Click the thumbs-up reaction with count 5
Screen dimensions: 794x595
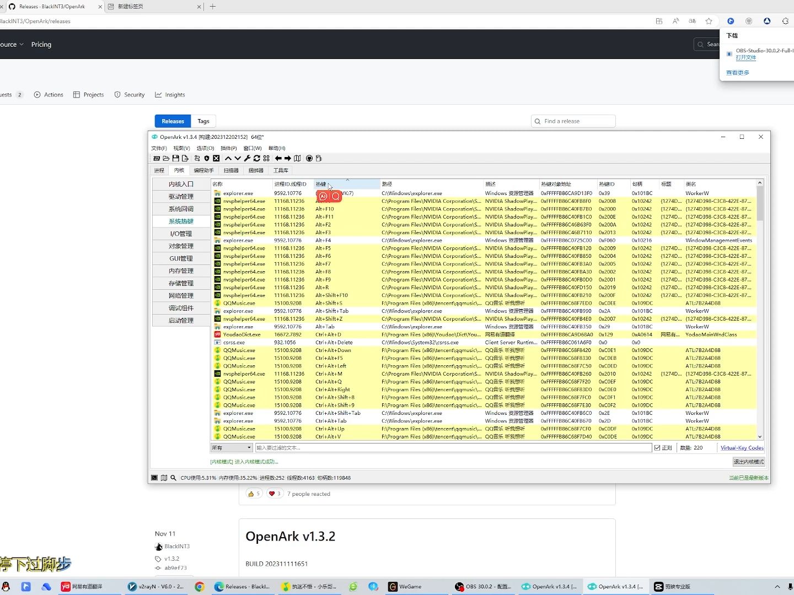[254, 494]
